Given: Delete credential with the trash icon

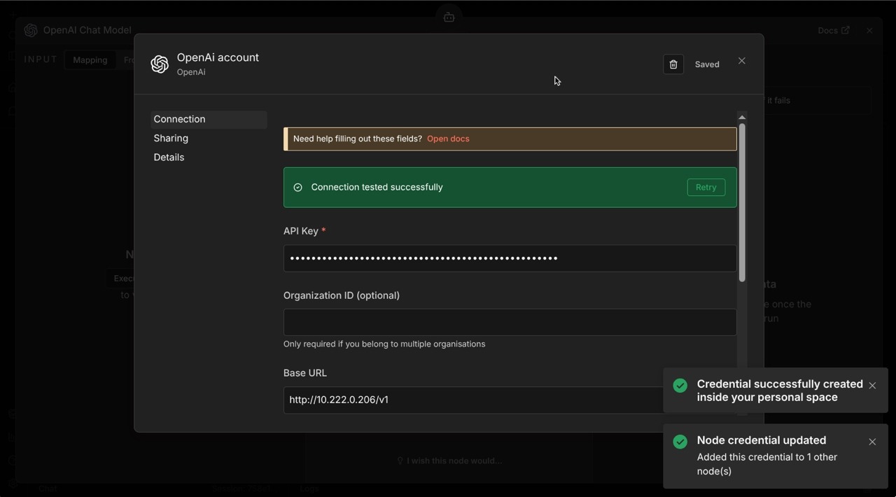Looking at the screenshot, I should (673, 64).
